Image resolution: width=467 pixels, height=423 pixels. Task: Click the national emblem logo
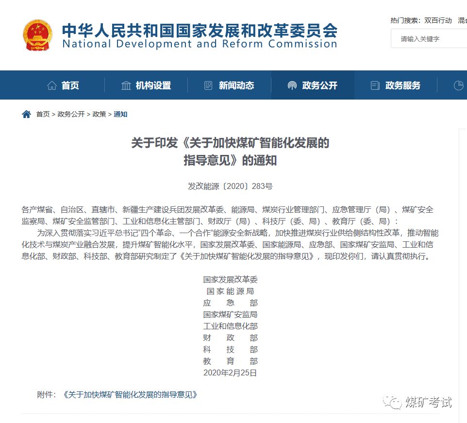click(37, 35)
